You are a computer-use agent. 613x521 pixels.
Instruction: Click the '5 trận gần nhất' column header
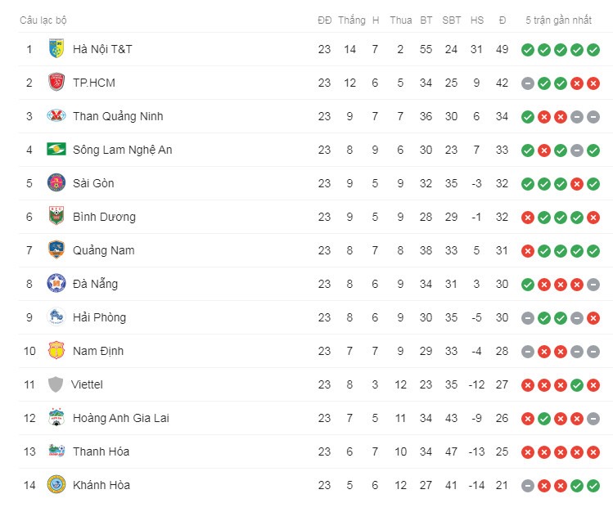pos(558,20)
